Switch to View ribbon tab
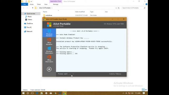Image resolution: width=169 pixels, height=95 pixels. (x=46, y=4)
